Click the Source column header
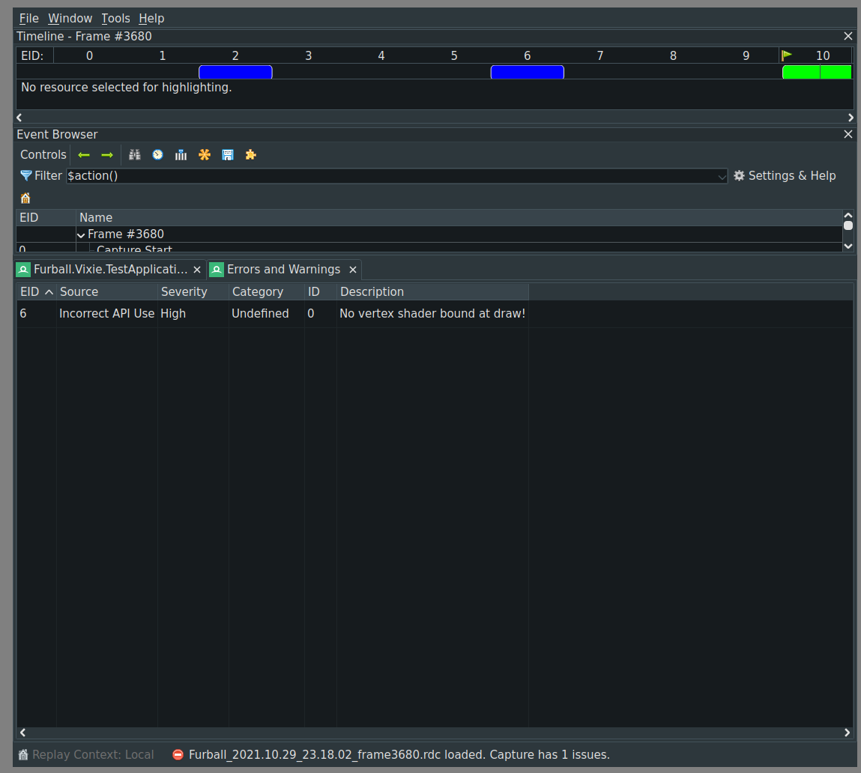The height and width of the screenshot is (773, 861). click(x=107, y=292)
